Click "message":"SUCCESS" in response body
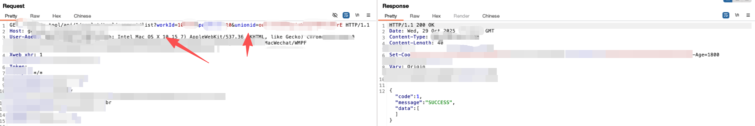This screenshot has width=755, height=126. point(425,102)
